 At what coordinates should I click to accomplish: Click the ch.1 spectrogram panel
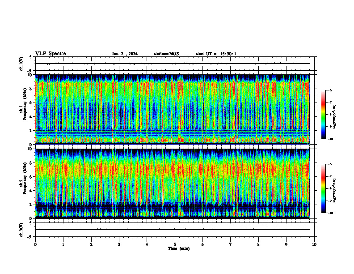pos(173,109)
